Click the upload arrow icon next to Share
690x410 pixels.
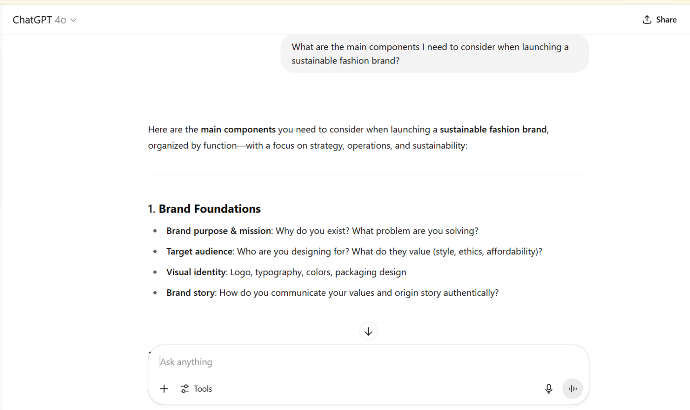click(646, 19)
